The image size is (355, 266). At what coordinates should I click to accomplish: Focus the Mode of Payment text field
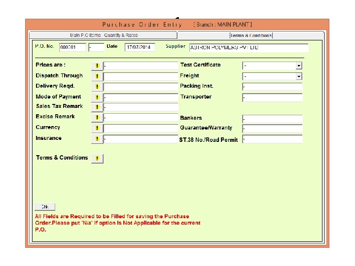point(141,98)
